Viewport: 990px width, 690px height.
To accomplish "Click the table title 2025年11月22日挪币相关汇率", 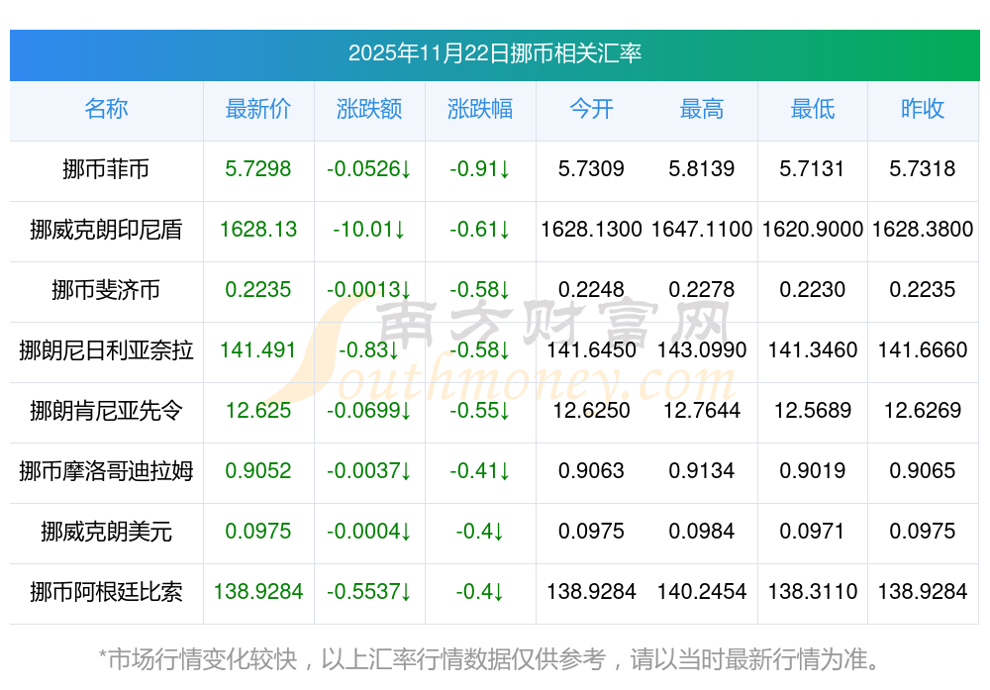I will coord(494,53).
